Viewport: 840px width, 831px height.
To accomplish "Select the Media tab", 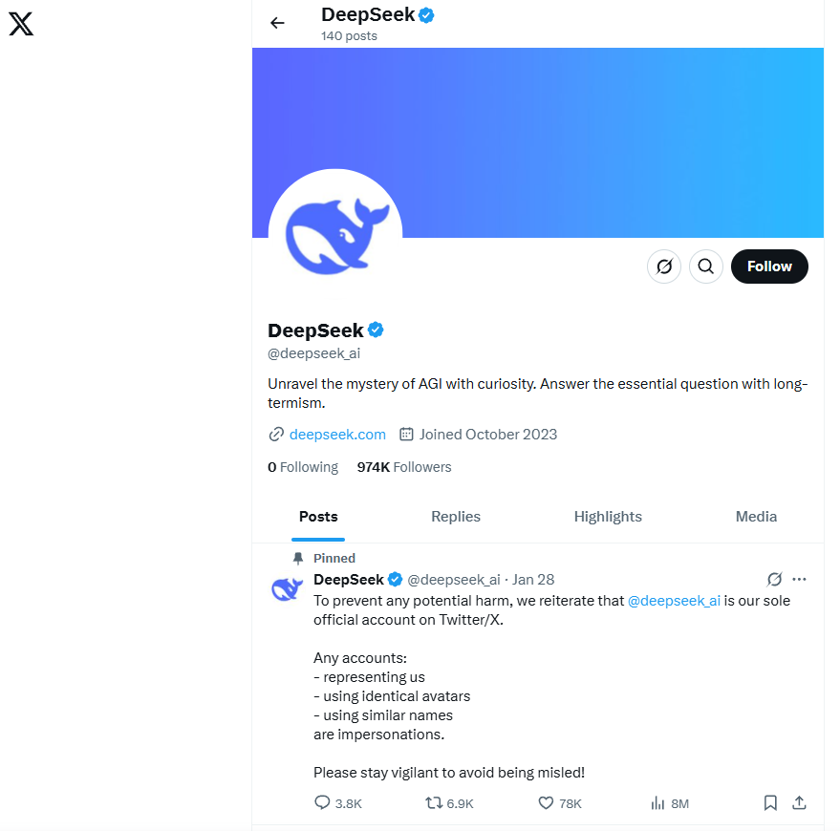I will [x=756, y=517].
